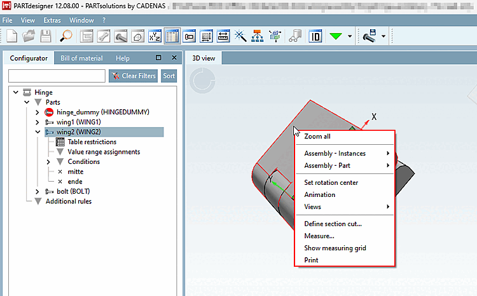Select the Table restrictions tree item
This screenshot has height=296, width=477.
(92, 142)
